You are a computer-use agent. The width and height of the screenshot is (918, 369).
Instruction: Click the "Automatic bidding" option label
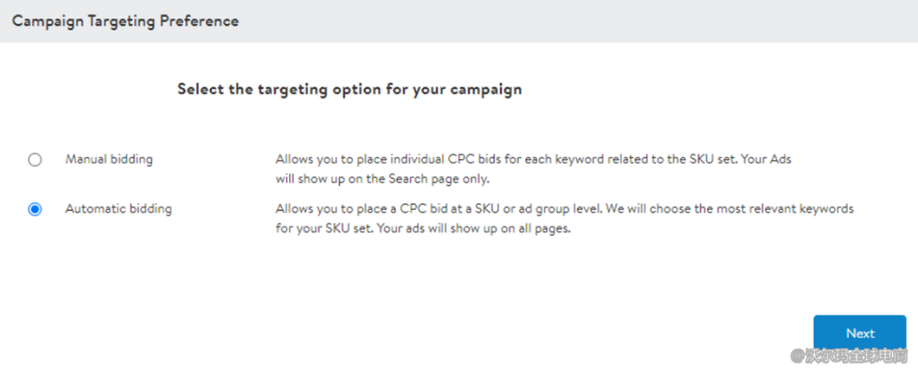tap(118, 209)
